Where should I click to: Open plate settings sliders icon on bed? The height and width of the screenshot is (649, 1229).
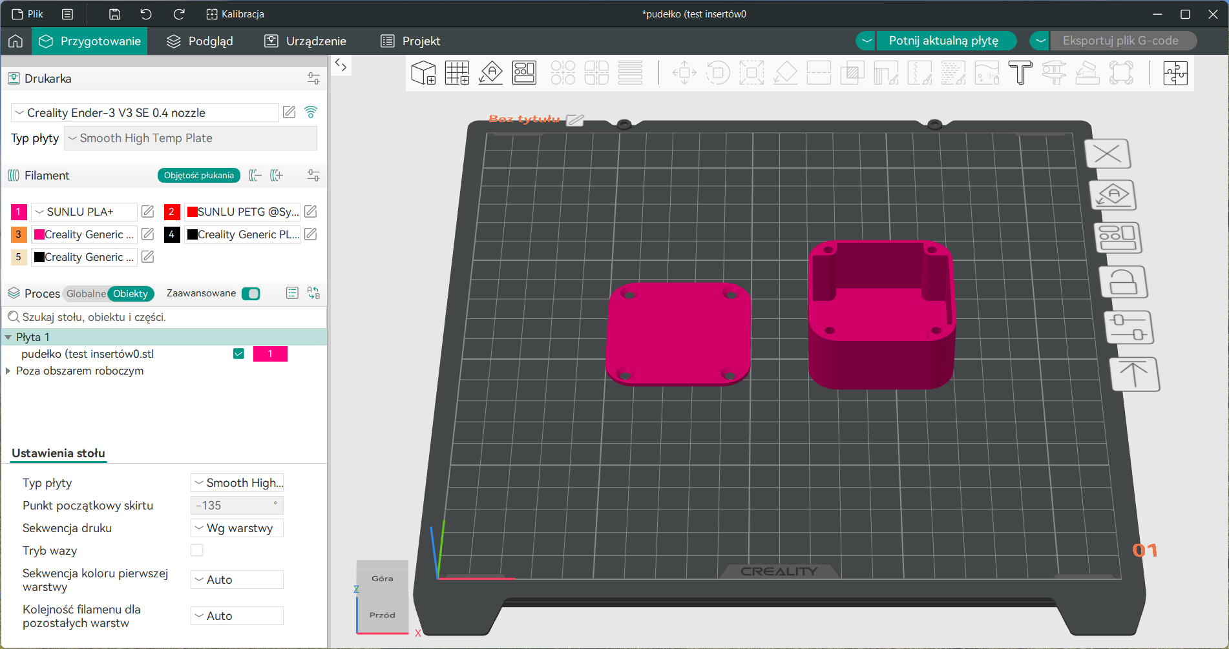pyautogui.click(x=1129, y=327)
